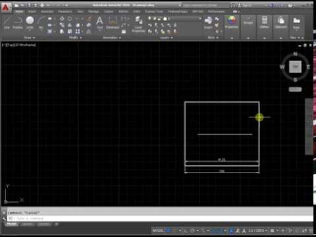Open the AutoCAD application menu logo
The width and height of the screenshot is (316, 237).
(6, 7)
